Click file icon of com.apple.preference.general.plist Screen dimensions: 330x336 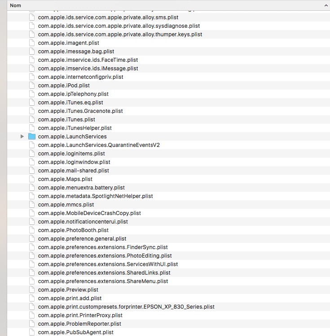pyautogui.click(x=32, y=239)
